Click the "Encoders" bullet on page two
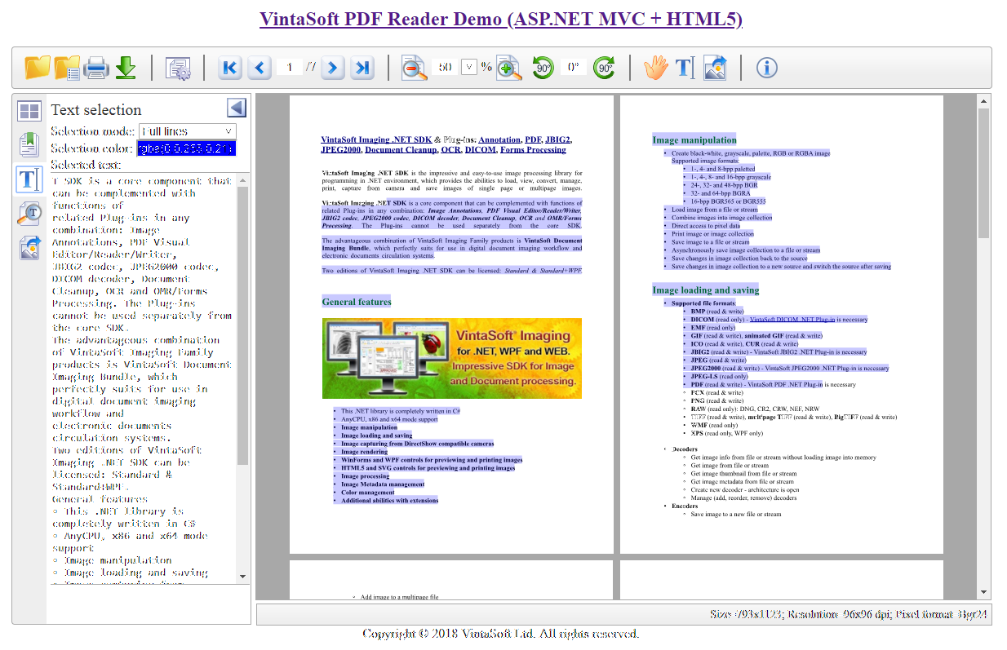The height and width of the screenshot is (650, 1007). coord(685,506)
